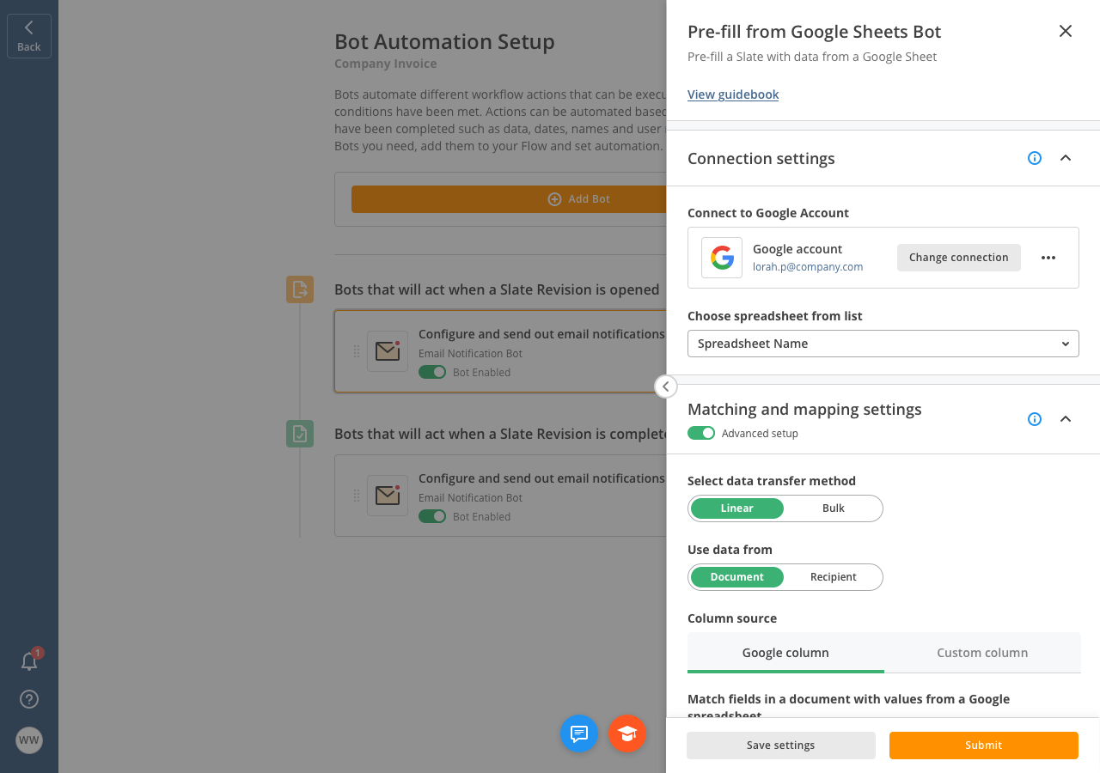Open the Spreadsheet Name dropdown

point(883,344)
